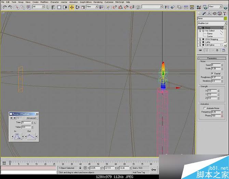This screenshot has width=229, height=179.
Task: Open the Hierarchy command panel tab
Action: [x=210, y=14]
